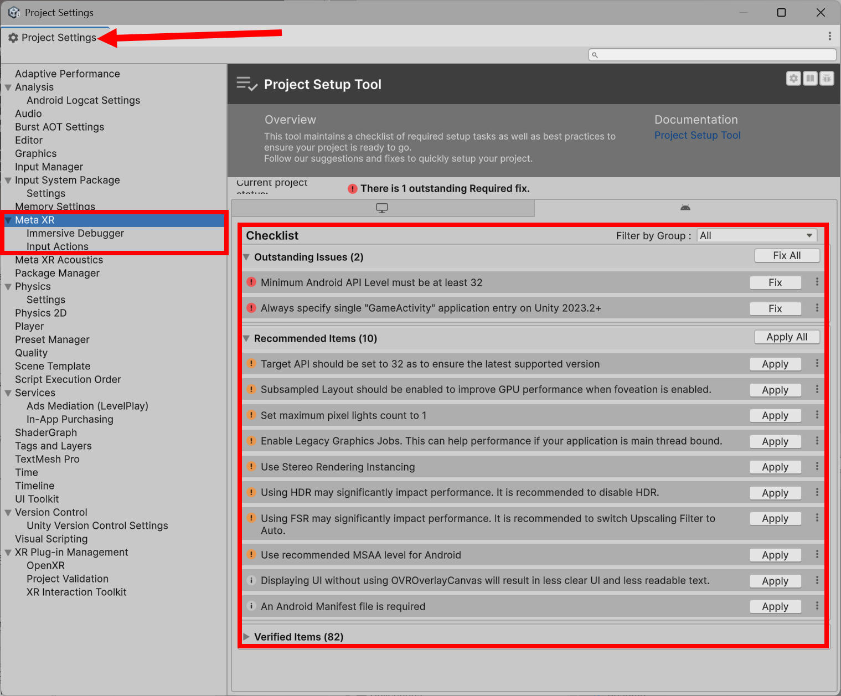This screenshot has width=841, height=696.
Task: Click the Fix All button
Action: coord(787,255)
